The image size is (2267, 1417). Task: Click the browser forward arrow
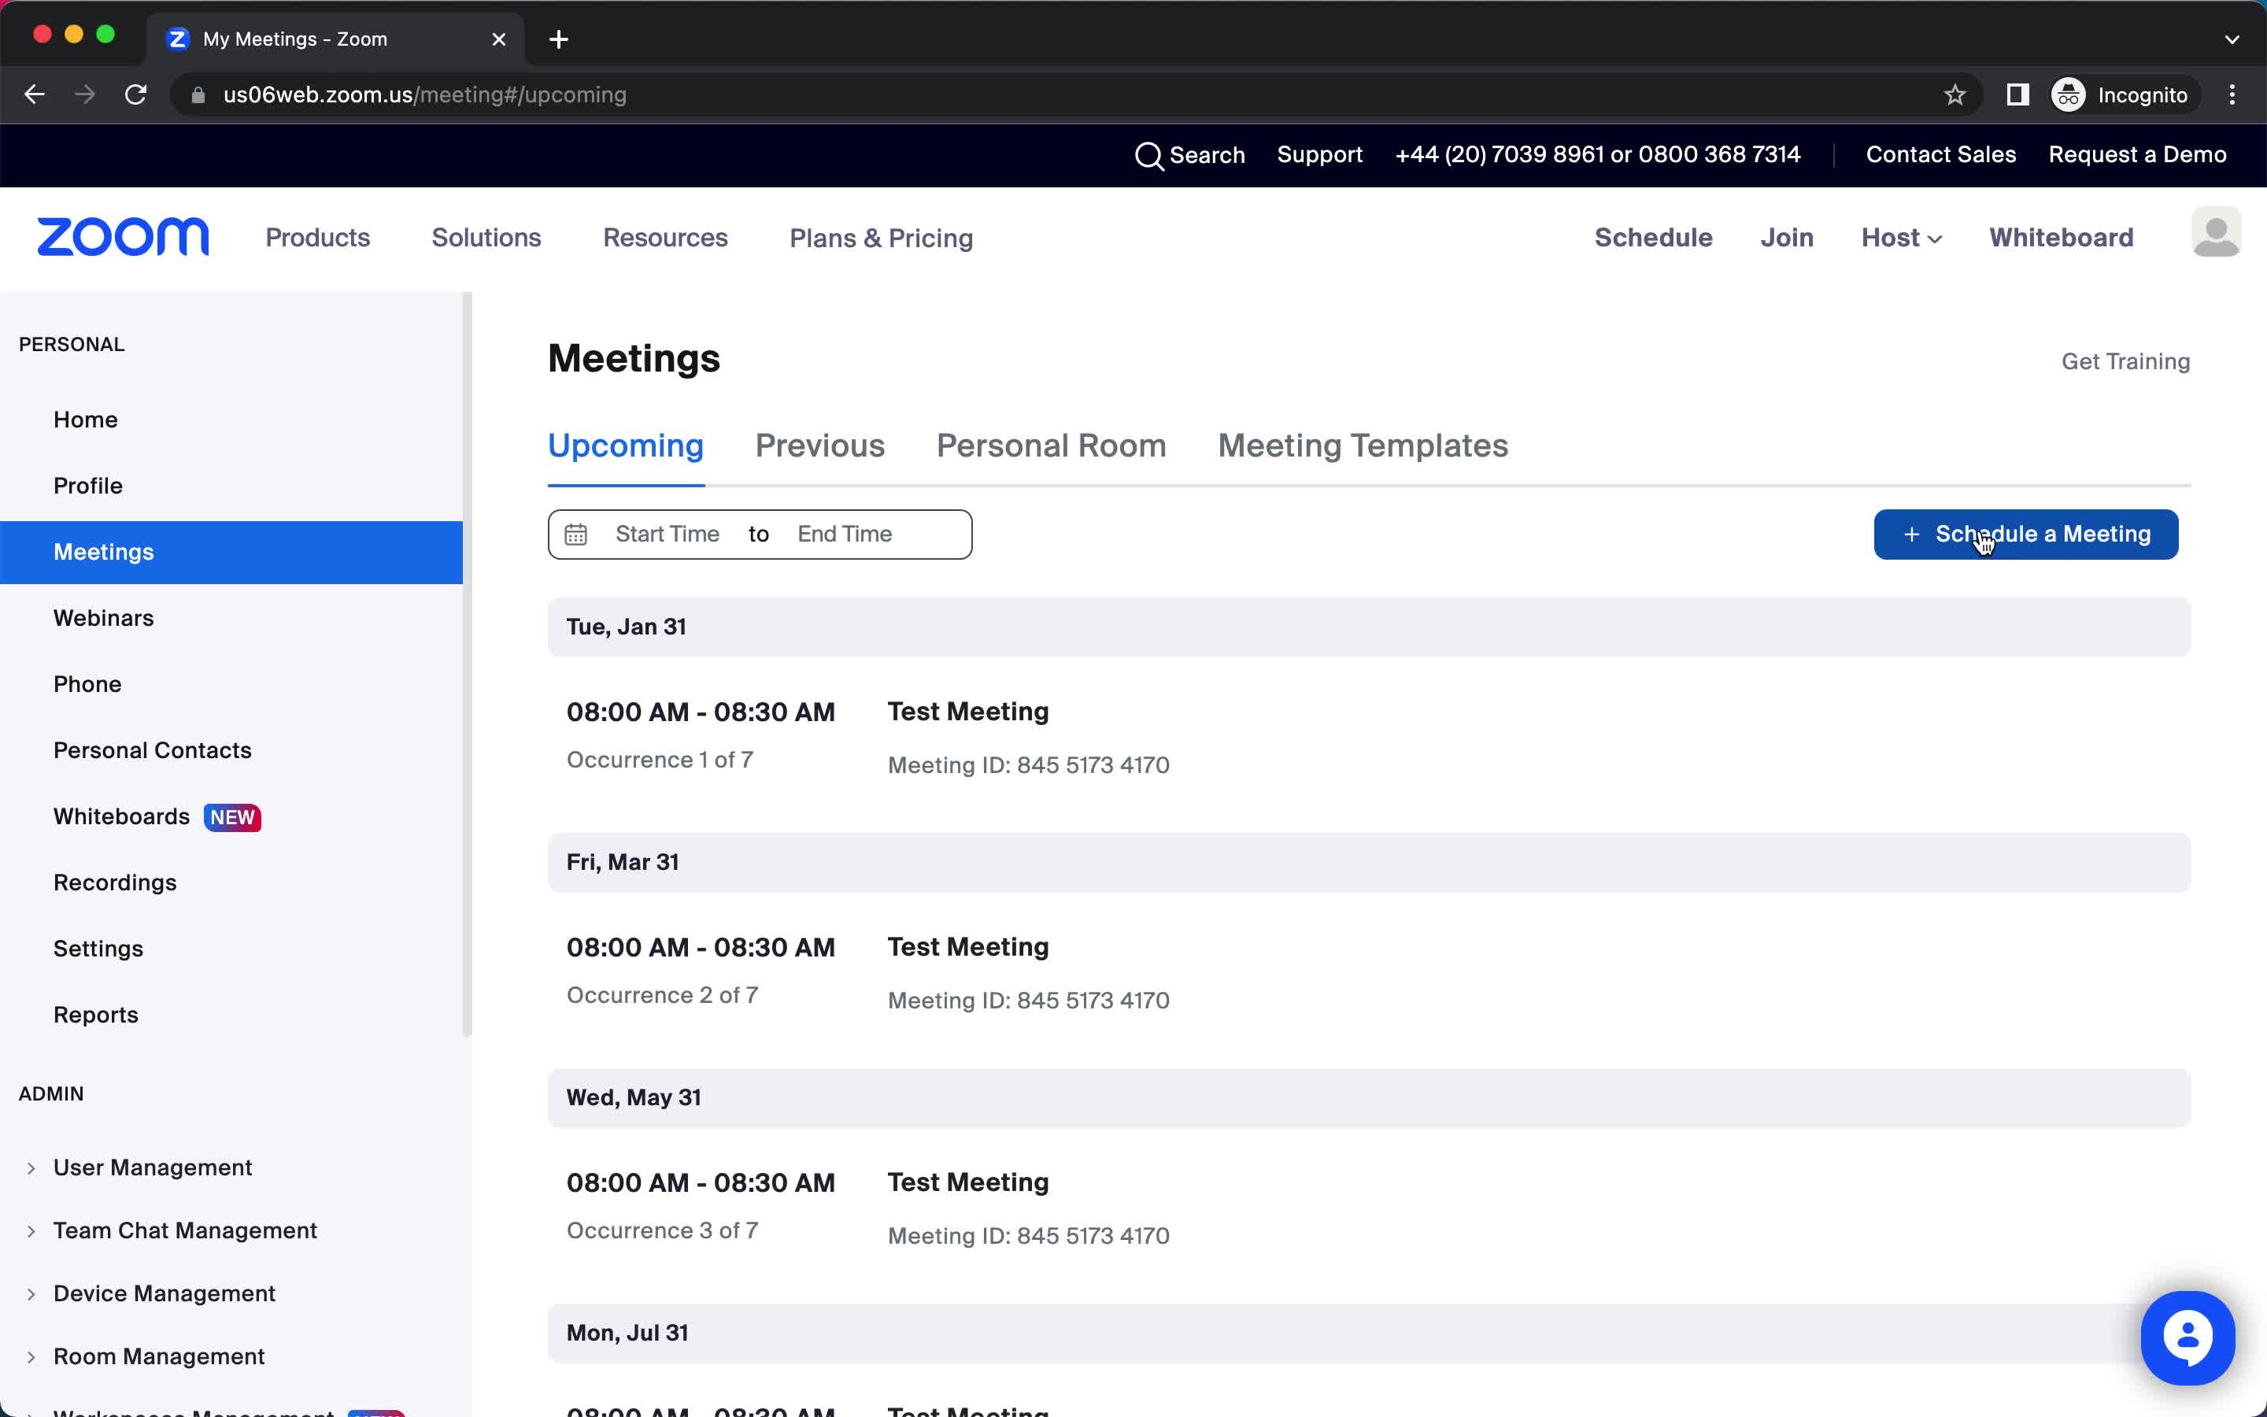[85, 94]
